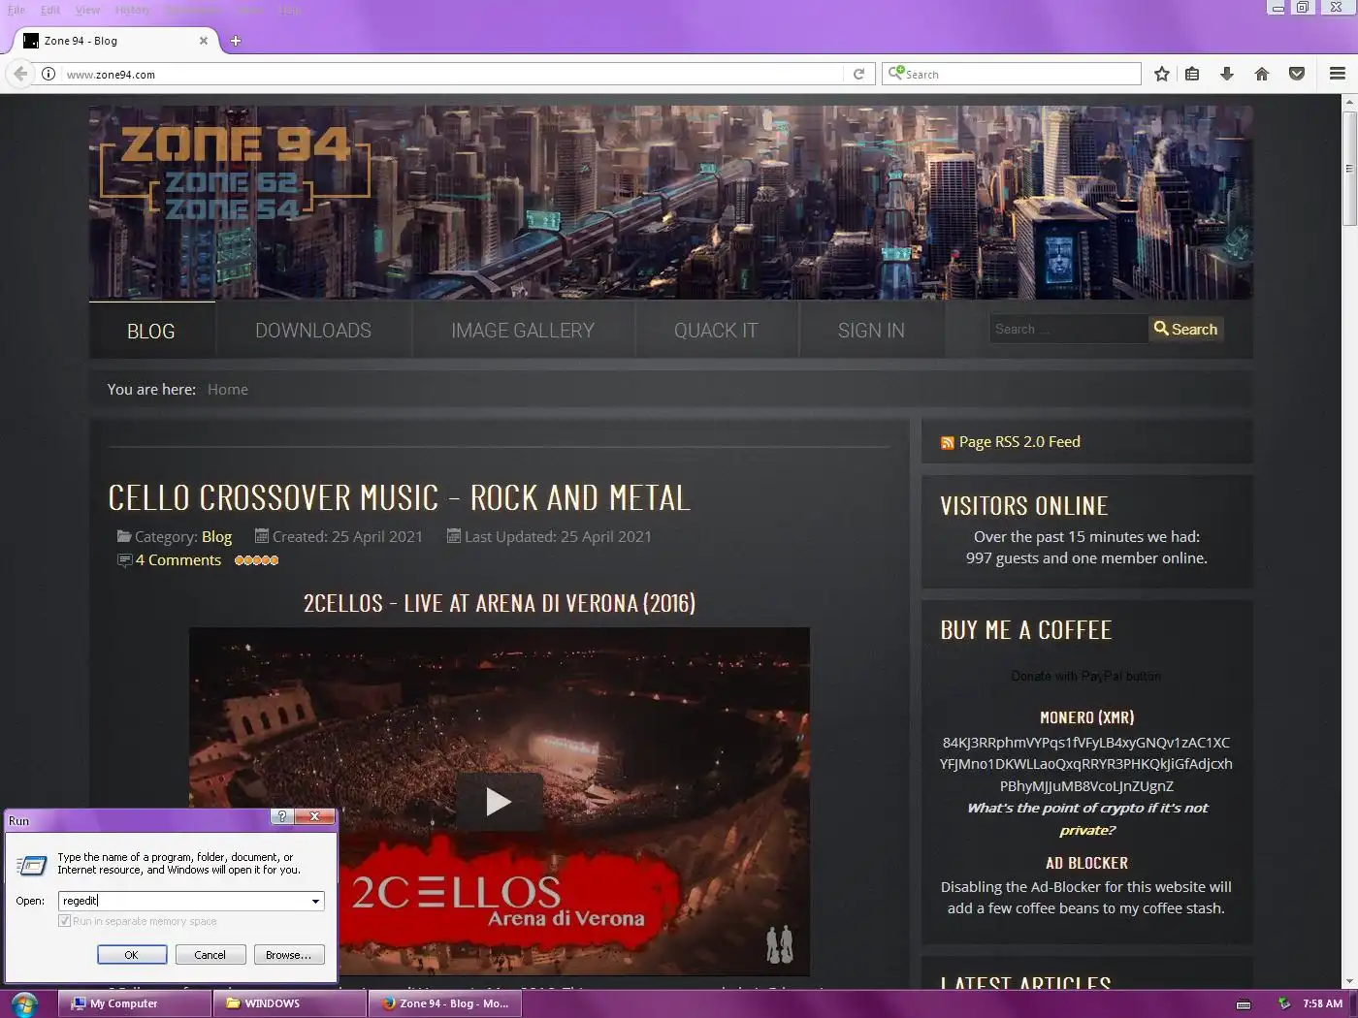Click the 2Cellos Live at Arena di Verona subtitle
Screen dimensions: 1358x1018
tap(500, 603)
